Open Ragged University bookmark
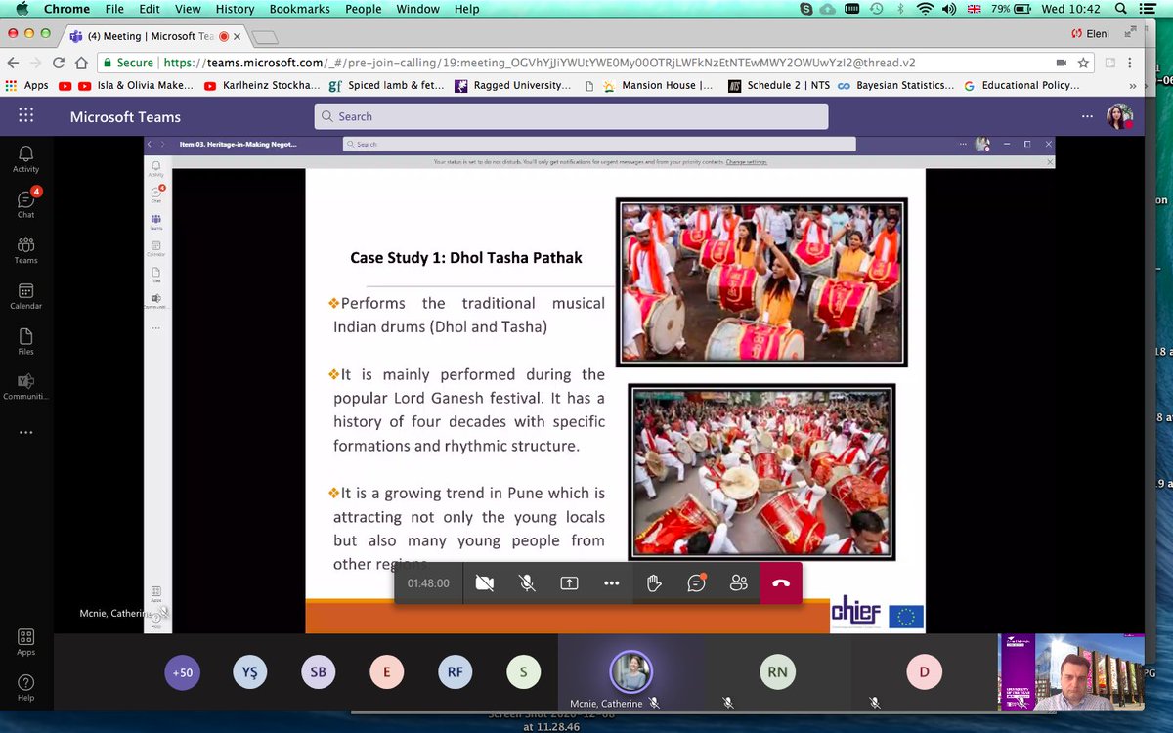Viewport: 1173px width, 733px height. click(x=513, y=85)
